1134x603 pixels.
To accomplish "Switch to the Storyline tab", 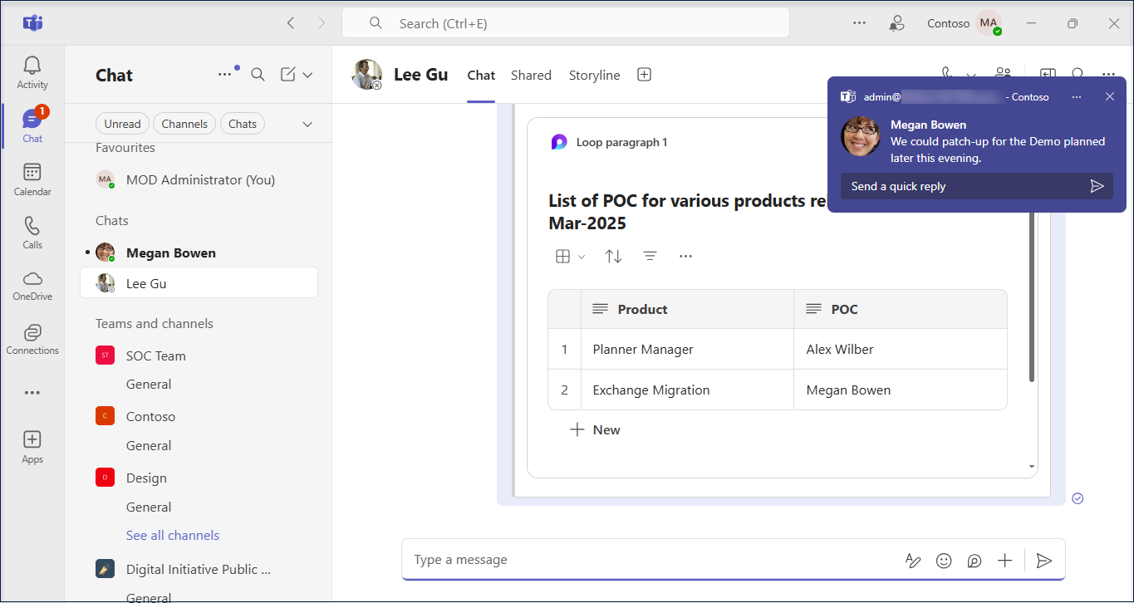I will [594, 75].
